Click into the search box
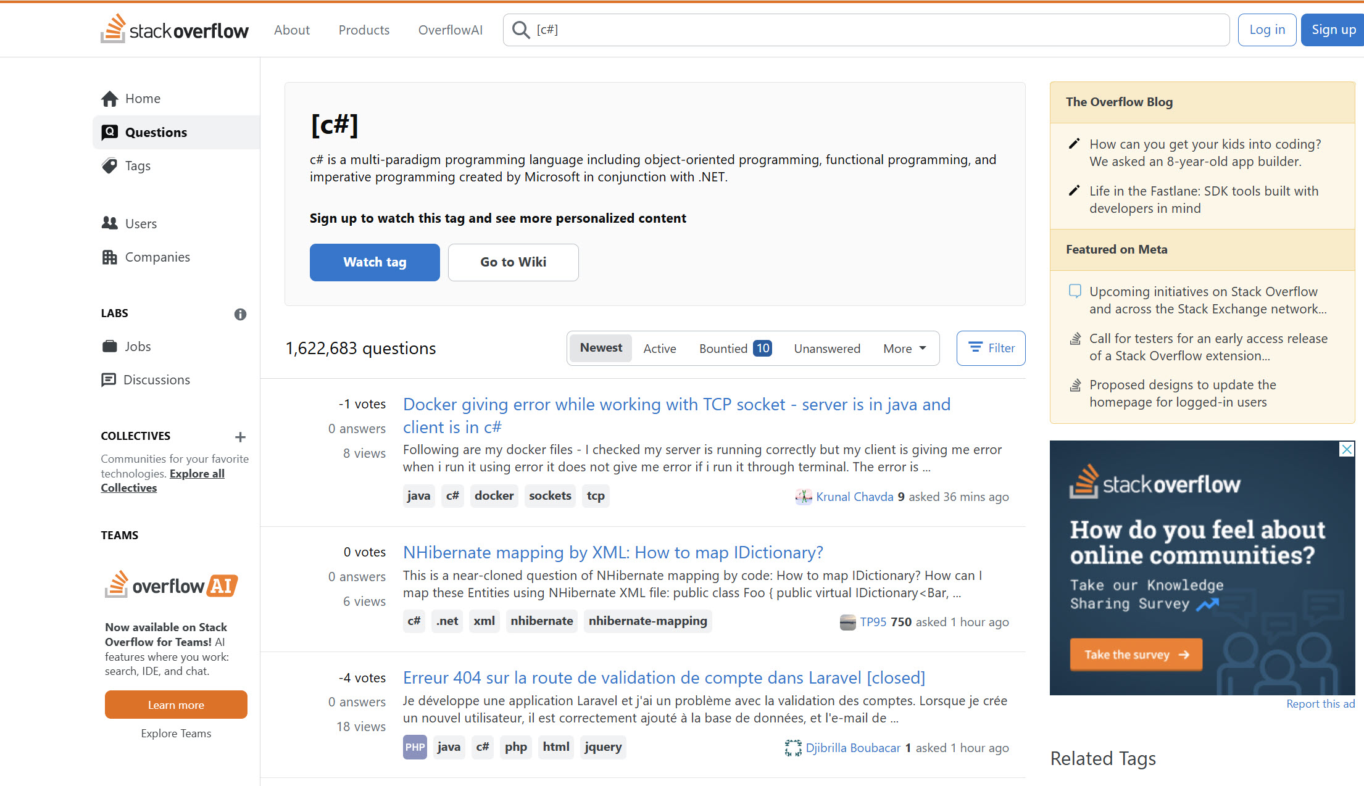Image resolution: width=1364 pixels, height=786 pixels. coord(864,30)
